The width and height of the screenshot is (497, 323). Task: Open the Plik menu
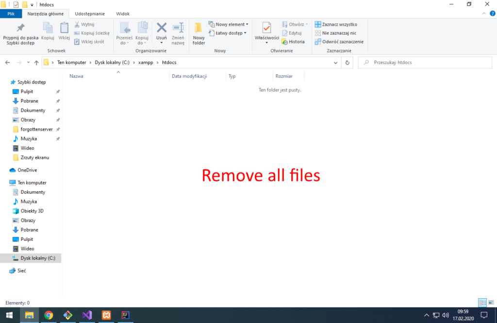pos(11,14)
